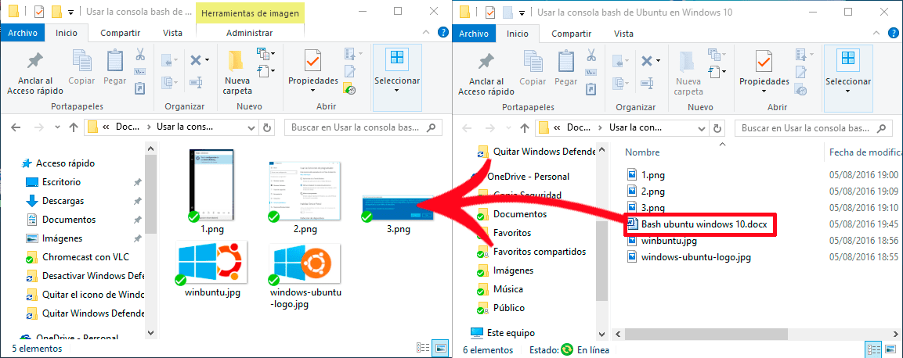Go back in left window navigation
Screen dimensions: 903x358
click(x=16, y=127)
